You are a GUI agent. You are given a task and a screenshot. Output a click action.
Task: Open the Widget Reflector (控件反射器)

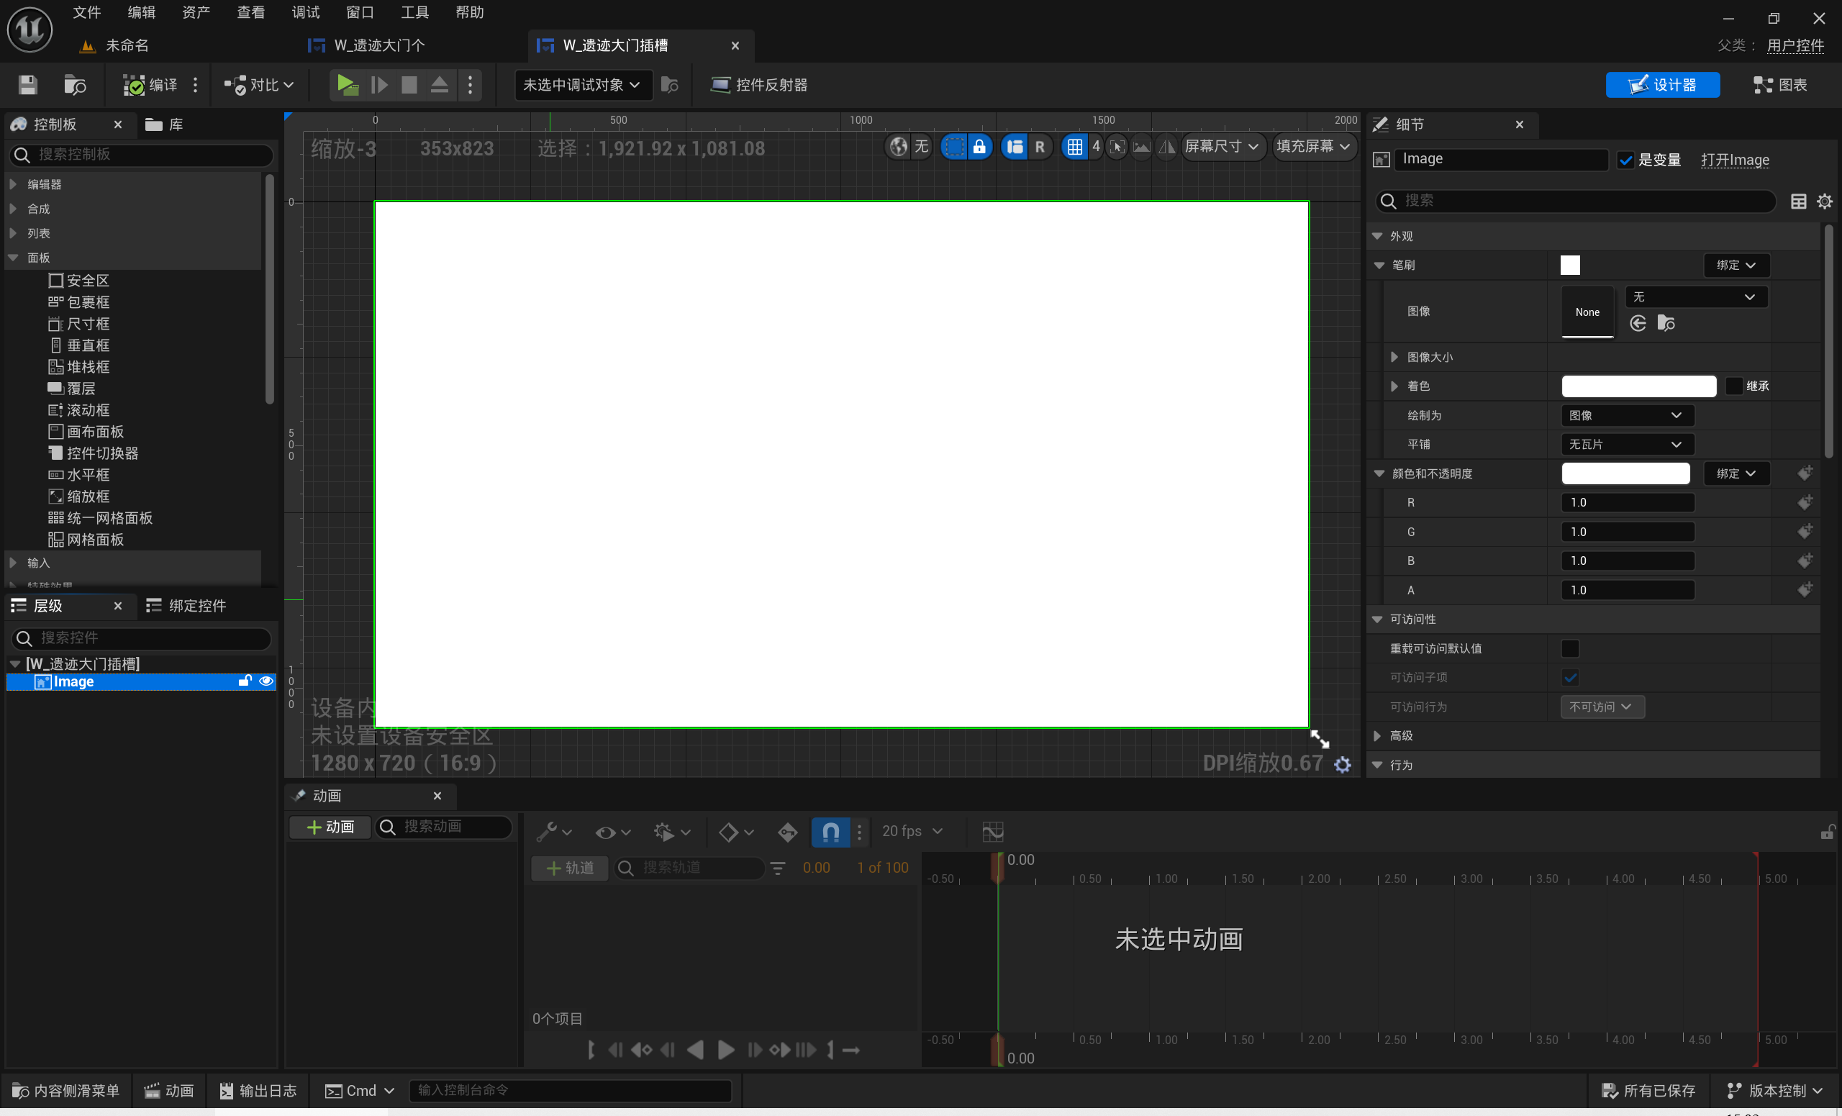click(759, 84)
